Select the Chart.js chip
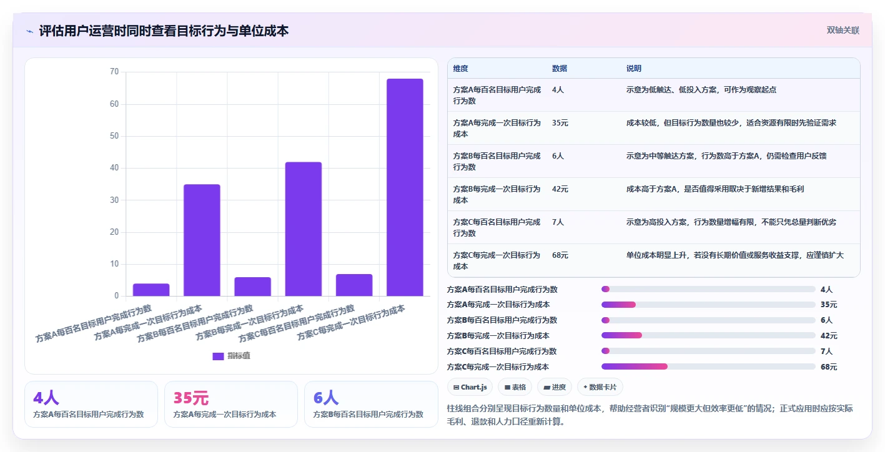This screenshot has height=452, width=885. [x=470, y=387]
